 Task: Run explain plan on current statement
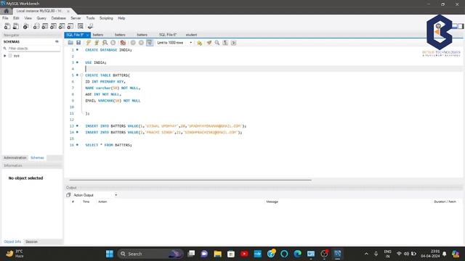[105, 43]
